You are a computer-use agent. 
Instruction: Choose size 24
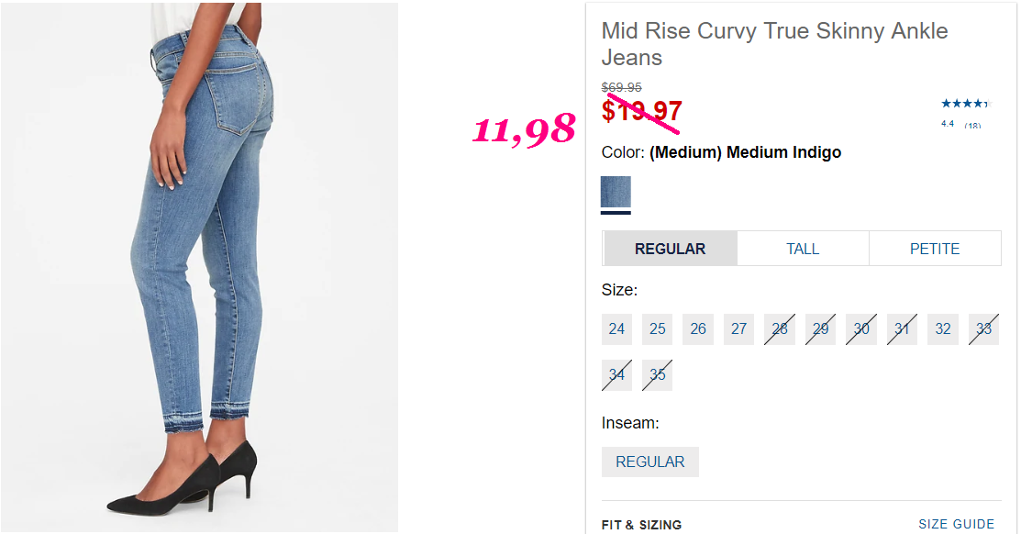coord(616,328)
